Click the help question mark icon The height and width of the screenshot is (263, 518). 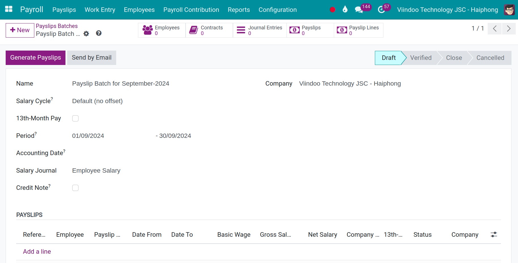click(99, 33)
